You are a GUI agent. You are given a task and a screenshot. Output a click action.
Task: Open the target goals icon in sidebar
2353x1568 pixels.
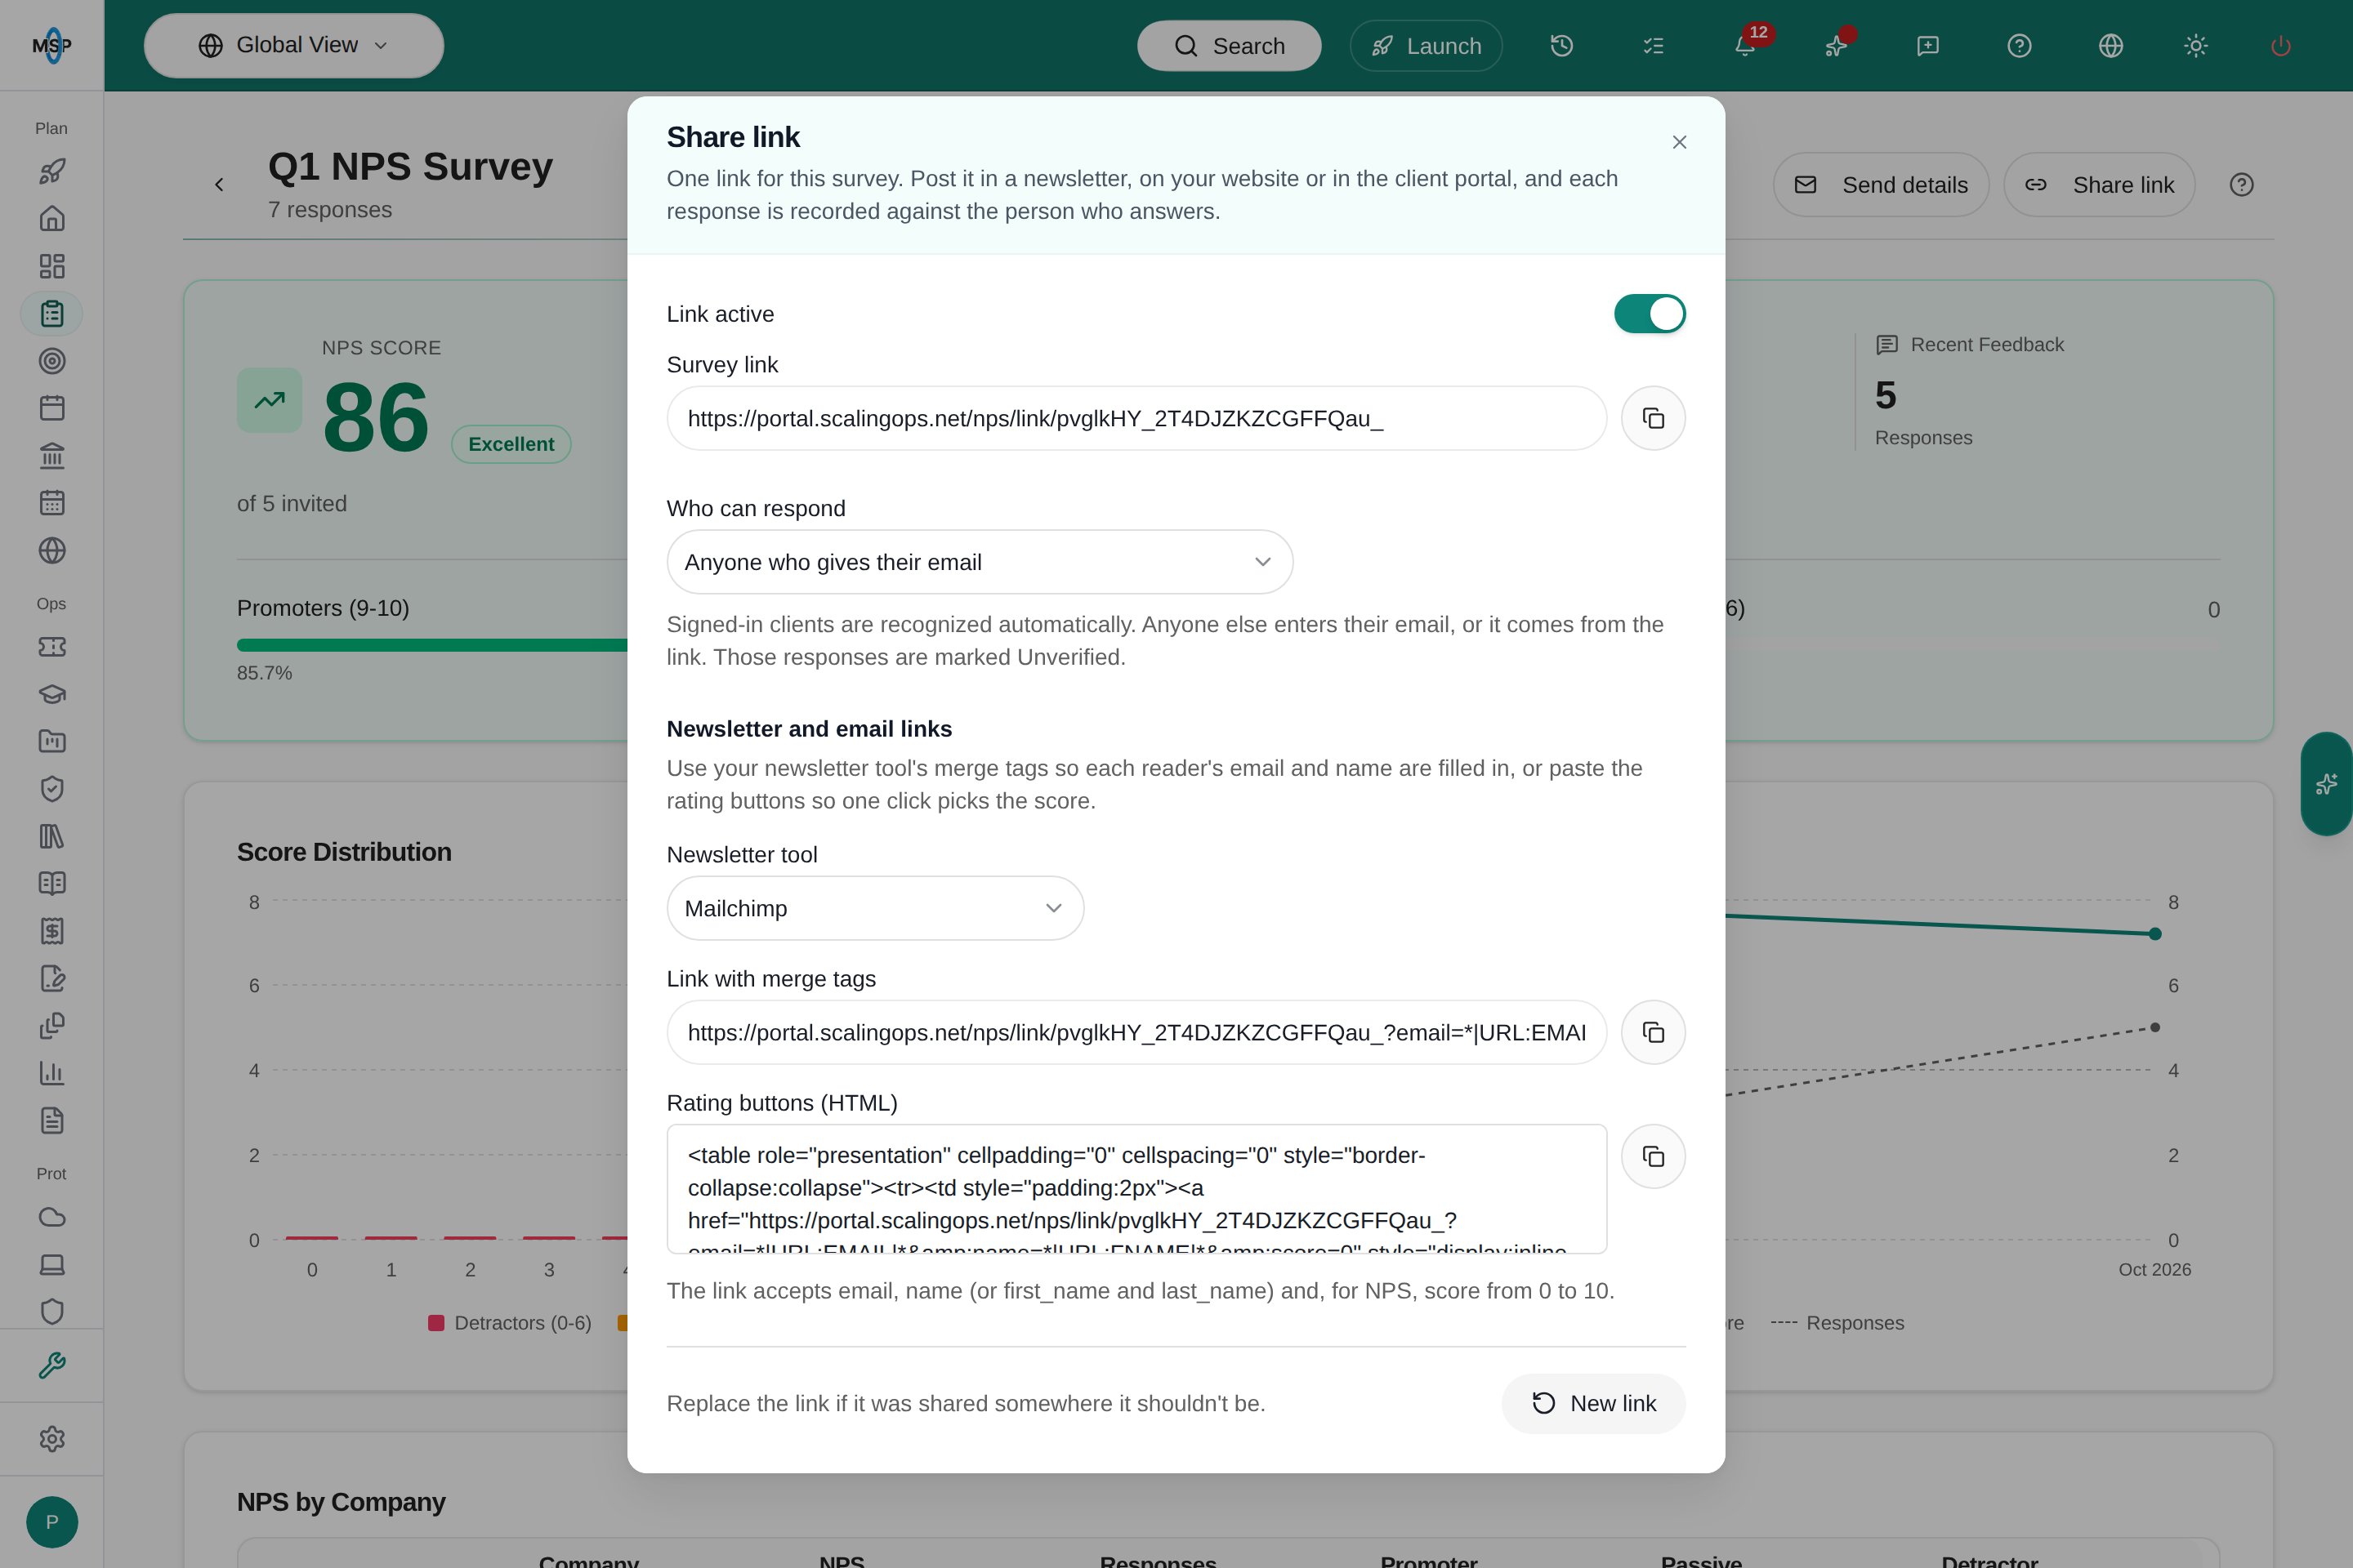point(52,361)
